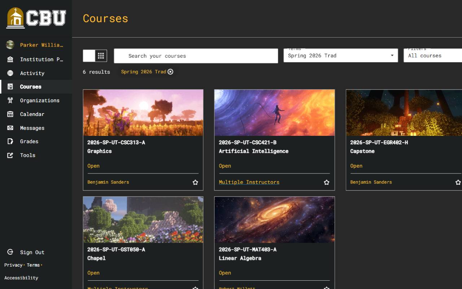Click the Courses page heading

pyautogui.click(x=105, y=18)
